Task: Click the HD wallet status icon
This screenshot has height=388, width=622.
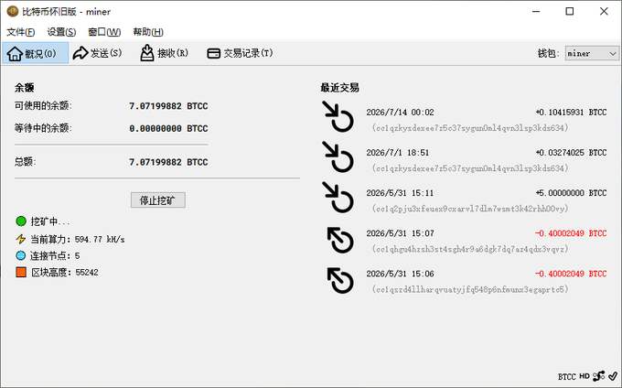Action: point(584,376)
